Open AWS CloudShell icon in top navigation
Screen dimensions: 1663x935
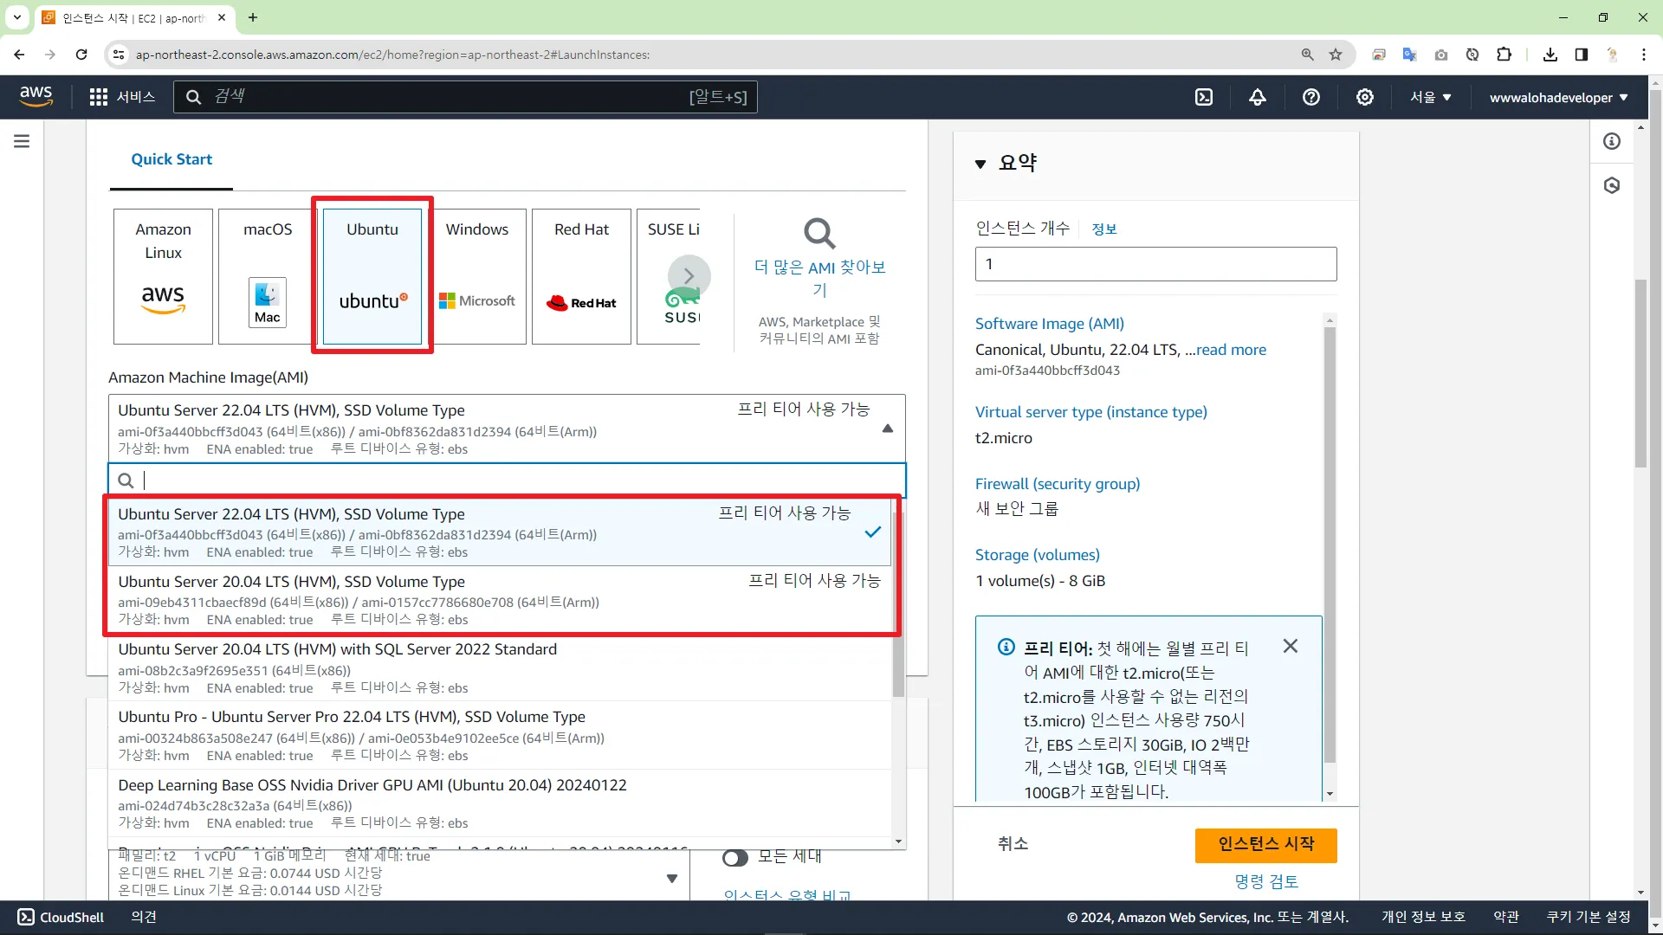(1204, 98)
